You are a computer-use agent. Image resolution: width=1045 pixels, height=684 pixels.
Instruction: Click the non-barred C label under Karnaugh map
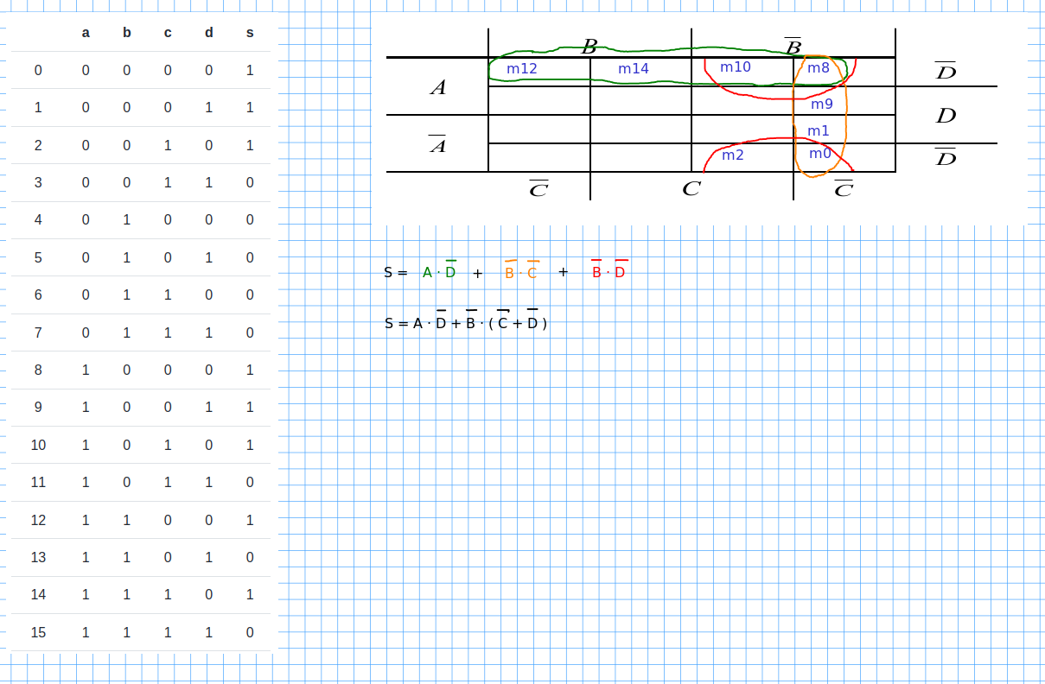point(691,188)
